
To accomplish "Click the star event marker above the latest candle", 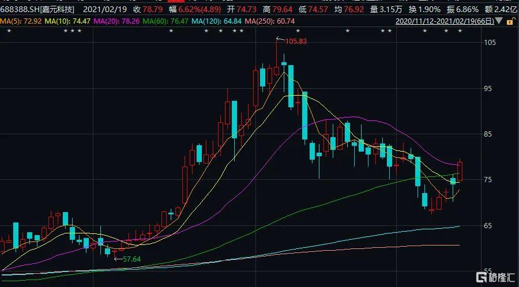I will 460,31.
